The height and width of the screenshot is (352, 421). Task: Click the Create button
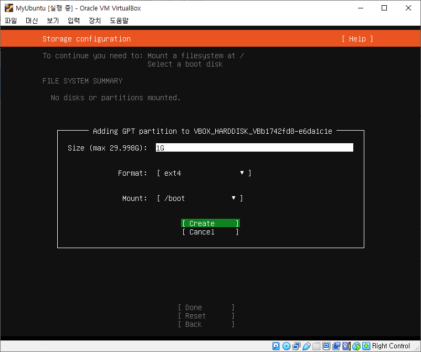tap(210, 223)
